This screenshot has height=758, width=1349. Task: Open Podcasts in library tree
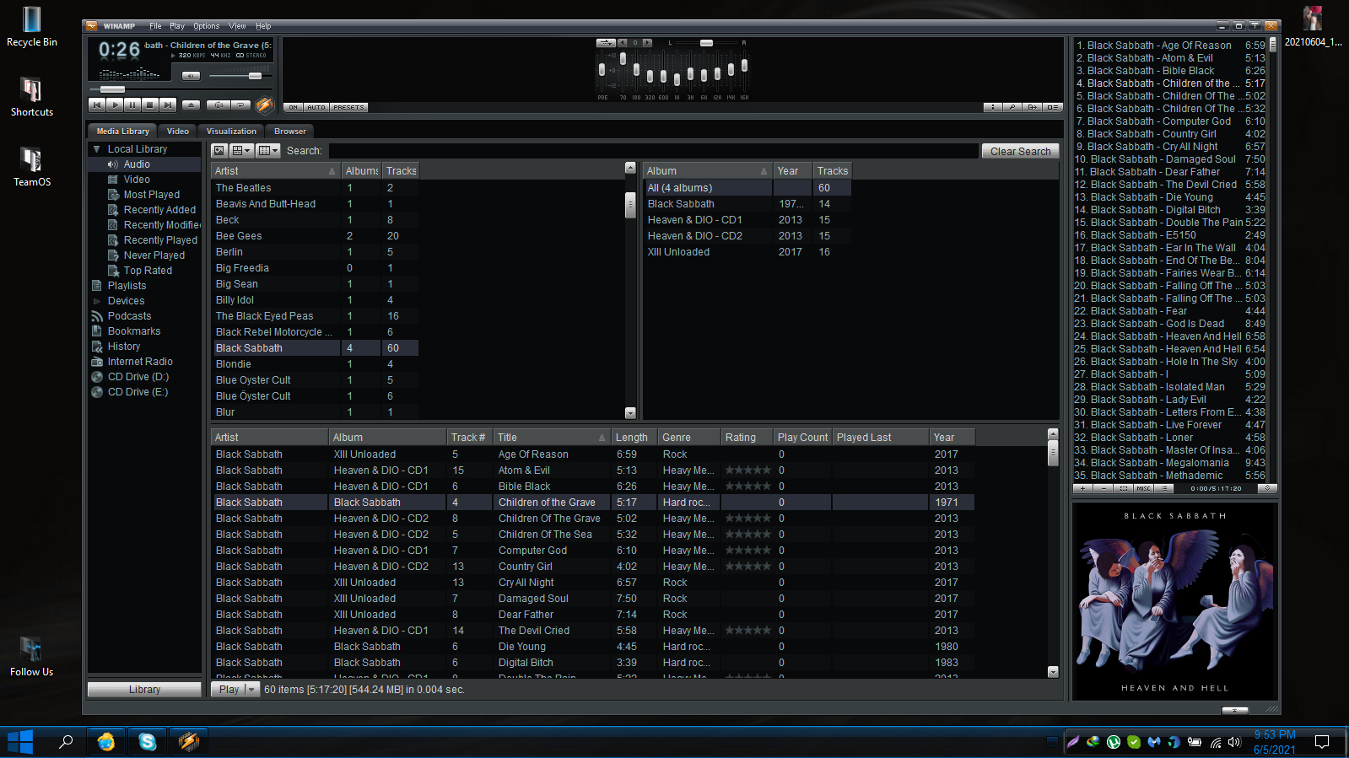(129, 316)
